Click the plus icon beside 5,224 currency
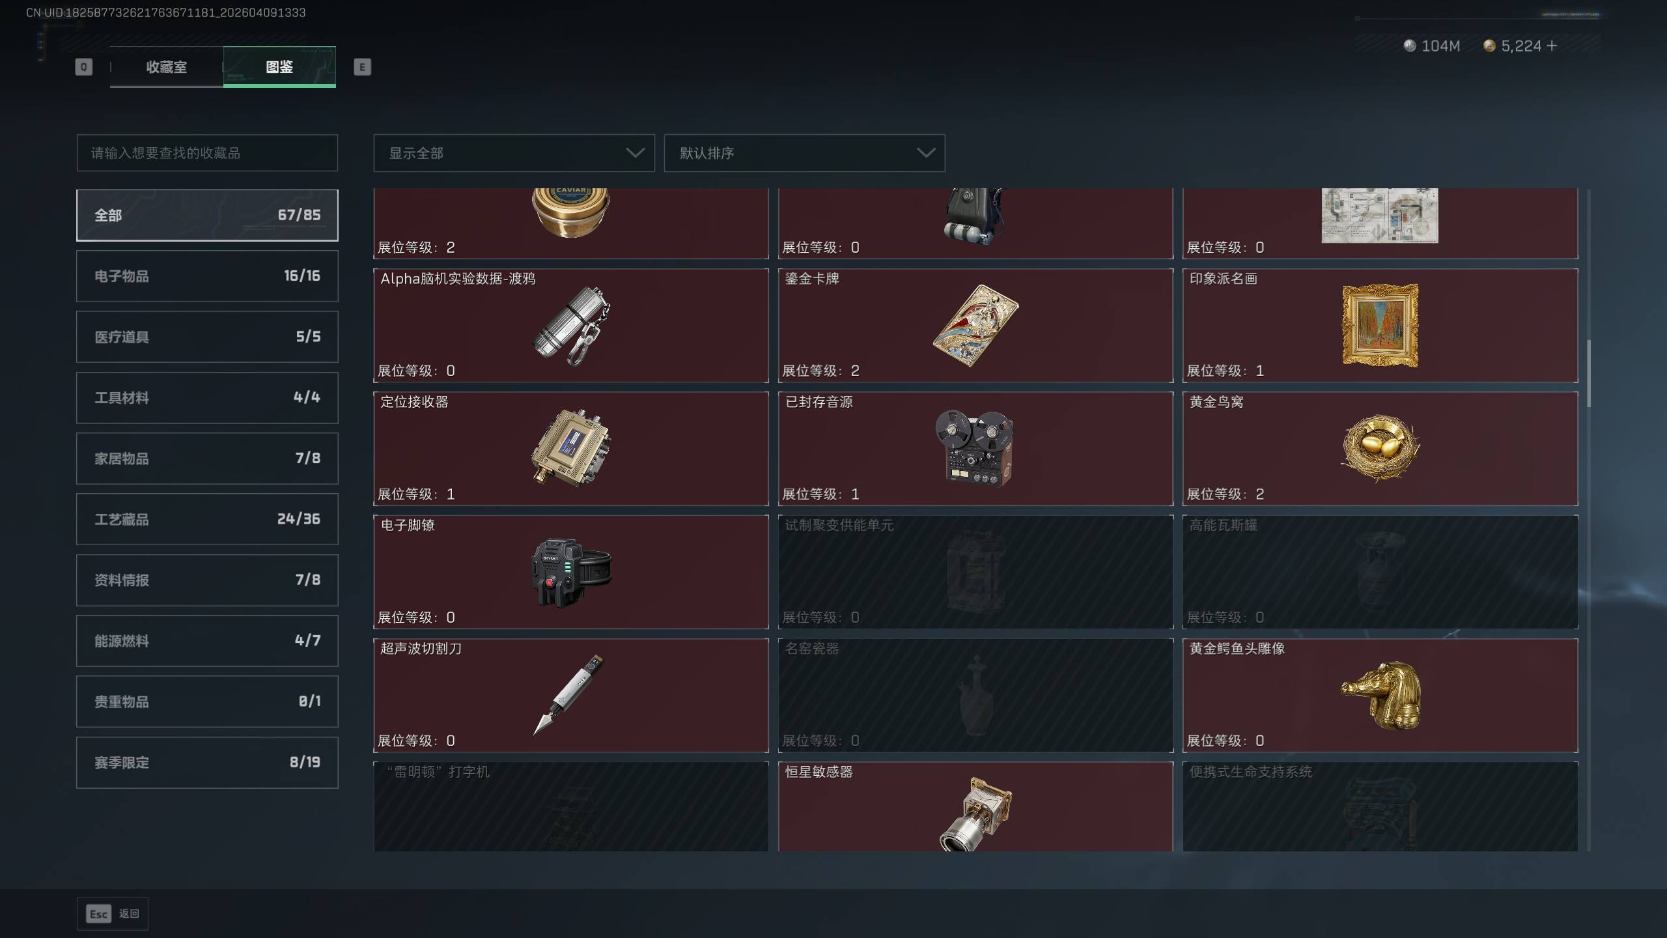The height and width of the screenshot is (938, 1667). click(x=1551, y=46)
